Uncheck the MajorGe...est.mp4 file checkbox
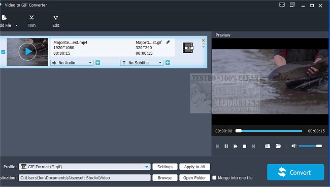This screenshot has height=187, width=330. (x=3, y=52)
